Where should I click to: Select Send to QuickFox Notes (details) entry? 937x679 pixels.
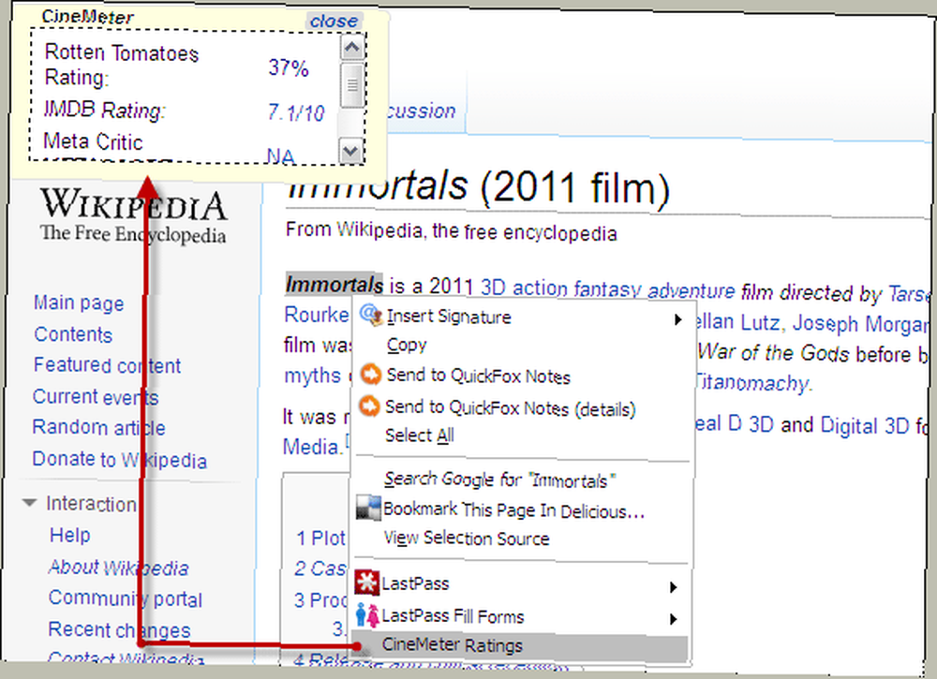[510, 407]
